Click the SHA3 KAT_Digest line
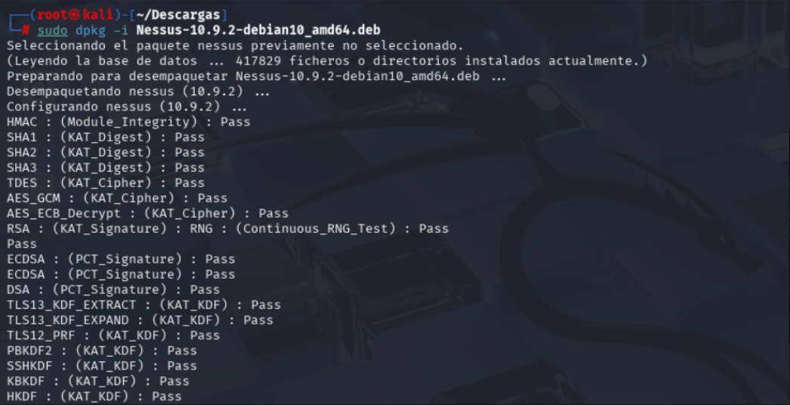 105,168
